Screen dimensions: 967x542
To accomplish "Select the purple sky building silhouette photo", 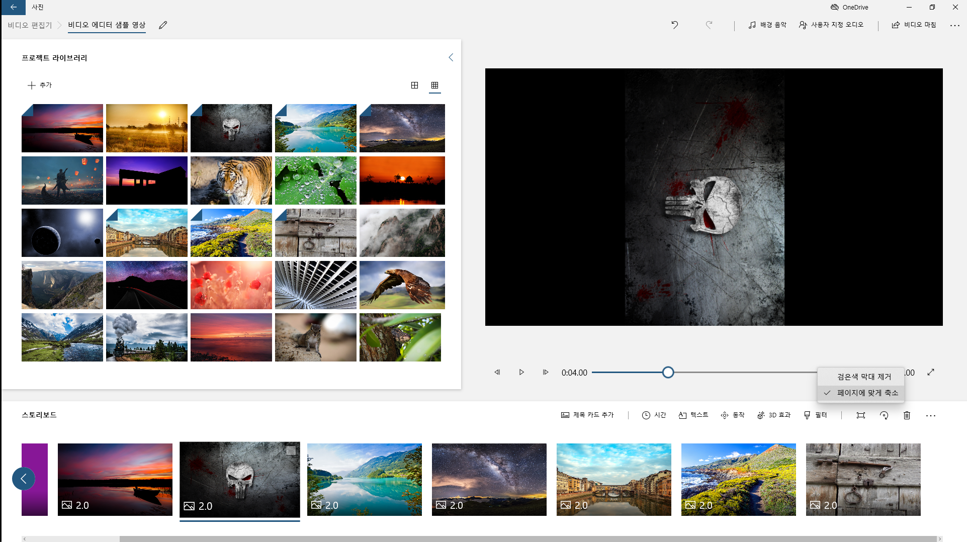I will (147, 180).
